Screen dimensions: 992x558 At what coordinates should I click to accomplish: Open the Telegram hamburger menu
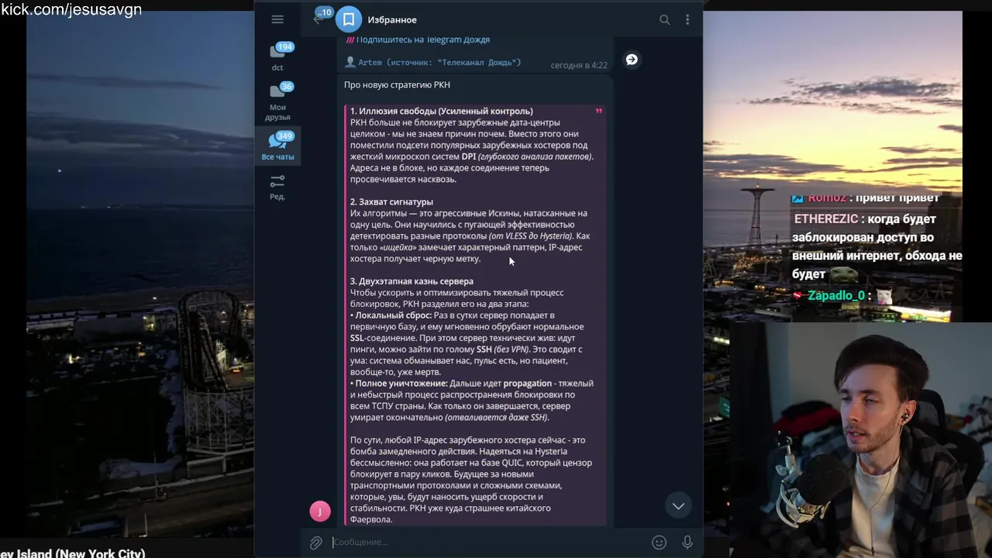point(277,19)
